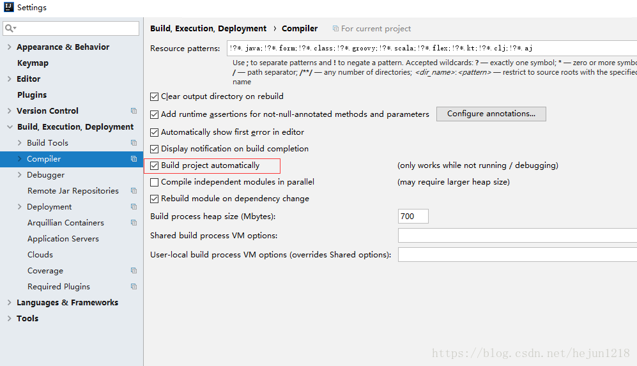Click the settings search field
Image resolution: width=637 pixels, height=366 pixels.
pyautogui.click(x=71, y=28)
